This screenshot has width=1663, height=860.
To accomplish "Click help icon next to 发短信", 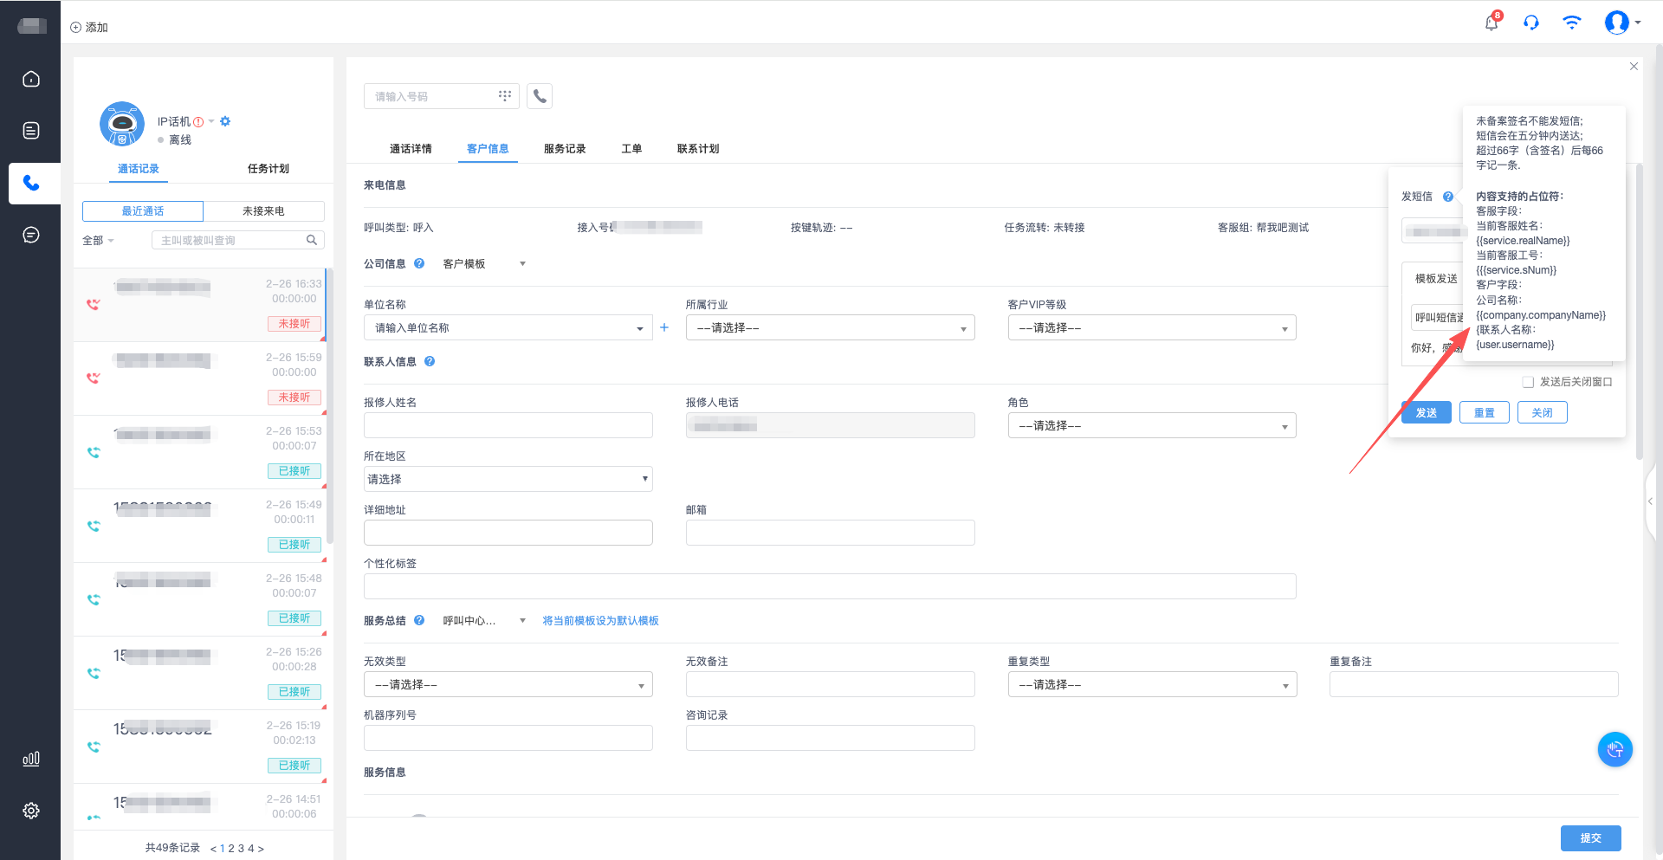I will click(x=1447, y=197).
